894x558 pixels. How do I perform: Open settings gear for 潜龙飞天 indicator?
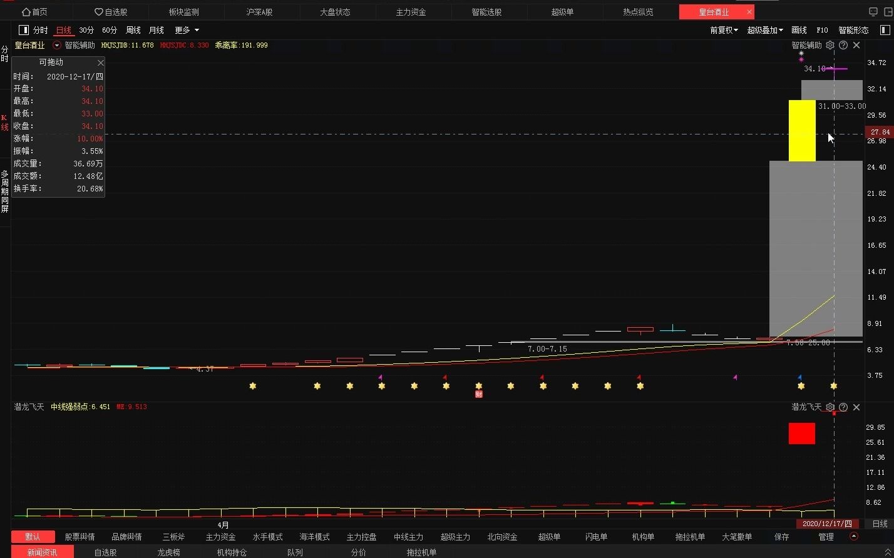[x=830, y=407]
